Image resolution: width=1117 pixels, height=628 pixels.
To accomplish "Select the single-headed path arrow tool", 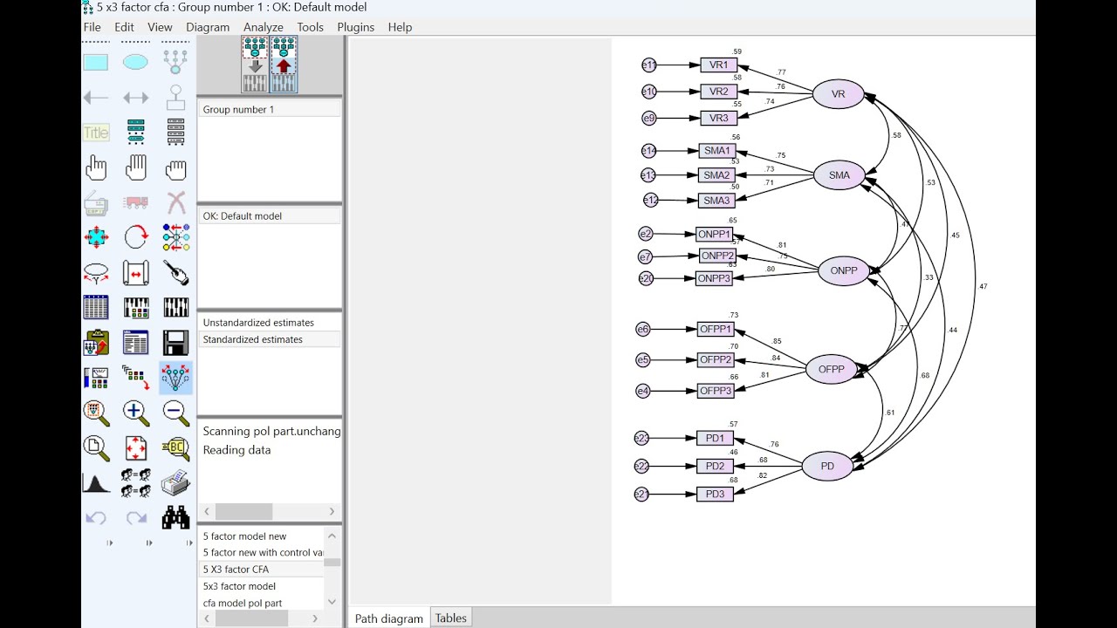I will (96, 98).
